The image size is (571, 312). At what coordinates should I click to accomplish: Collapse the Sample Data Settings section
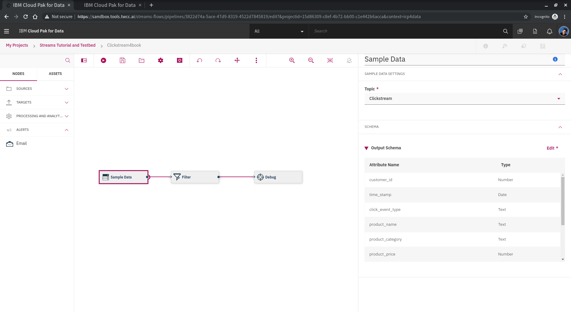(x=560, y=74)
